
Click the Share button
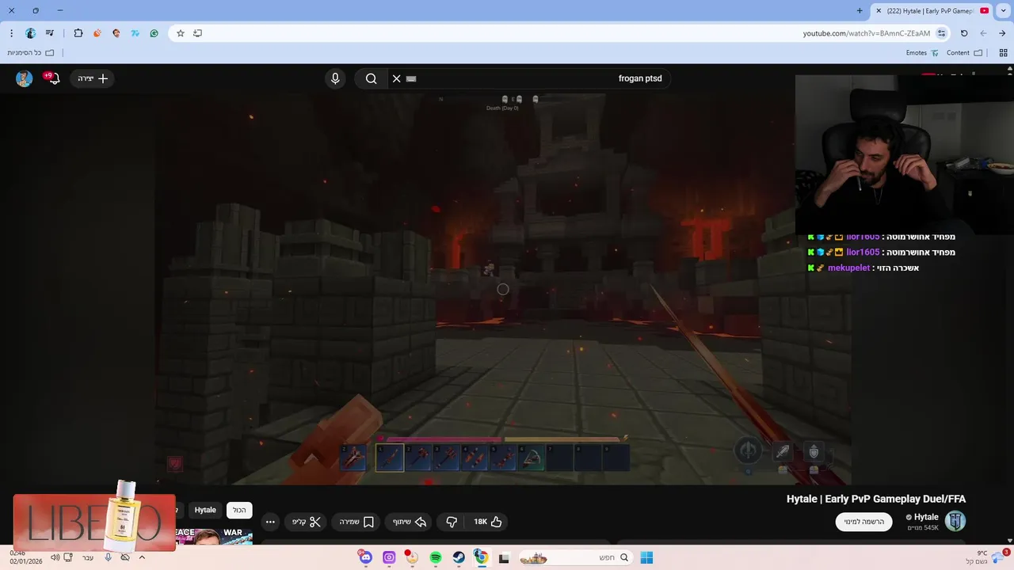click(x=410, y=522)
